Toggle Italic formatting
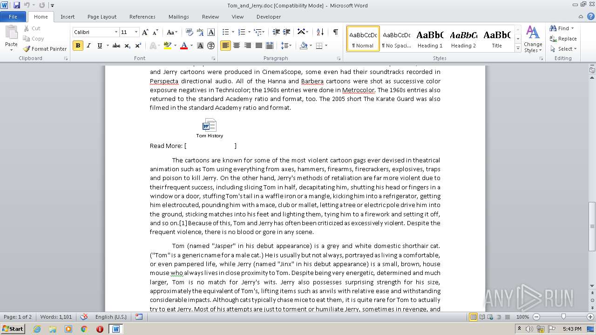 pos(88,46)
